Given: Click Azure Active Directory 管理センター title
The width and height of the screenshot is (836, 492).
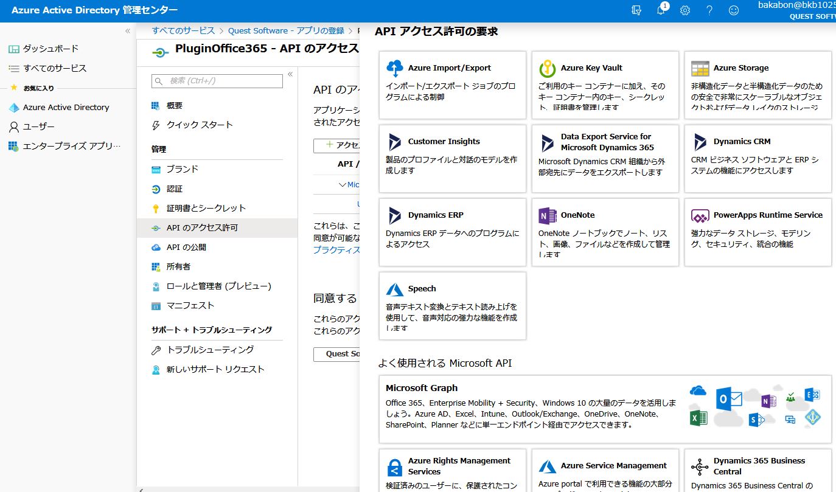Looking at the screenshot, I should [x=94, y=10].
